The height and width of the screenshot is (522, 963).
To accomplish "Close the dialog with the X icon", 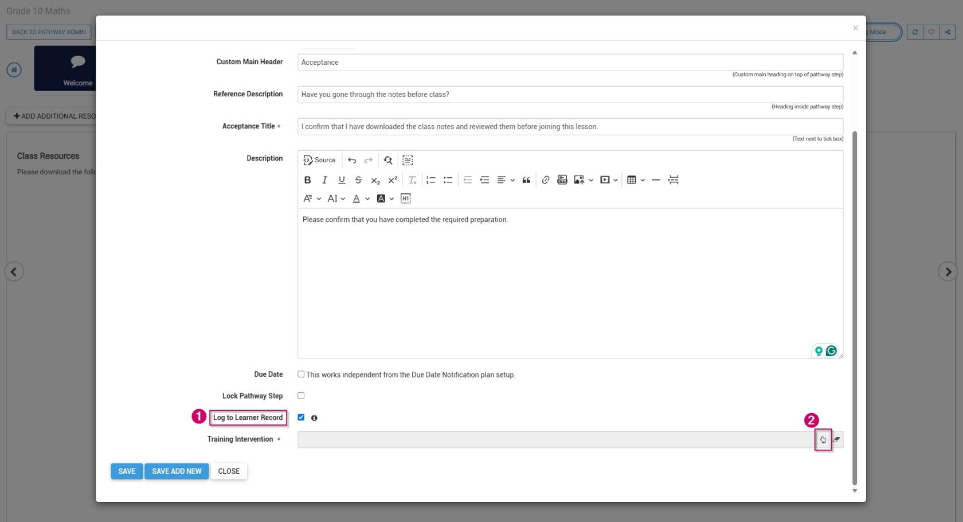I will pyautogui.click(x=855, y=28).
